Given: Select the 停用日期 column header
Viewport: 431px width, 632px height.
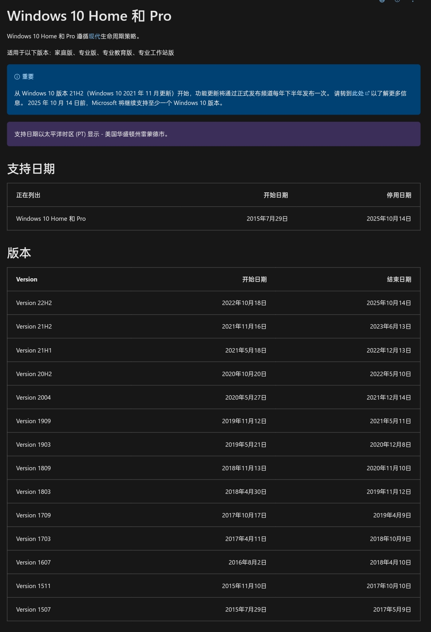Looking at the screenshot, I should [399, 195].
